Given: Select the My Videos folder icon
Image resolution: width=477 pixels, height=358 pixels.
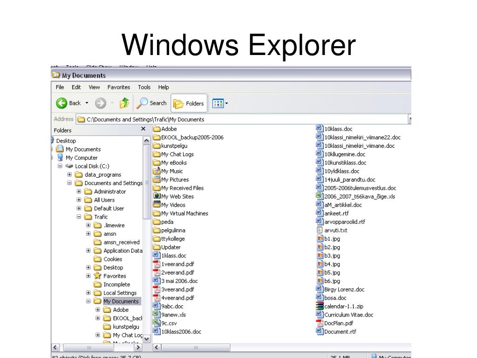Looking at the screenshot, I should coord(157,205).
